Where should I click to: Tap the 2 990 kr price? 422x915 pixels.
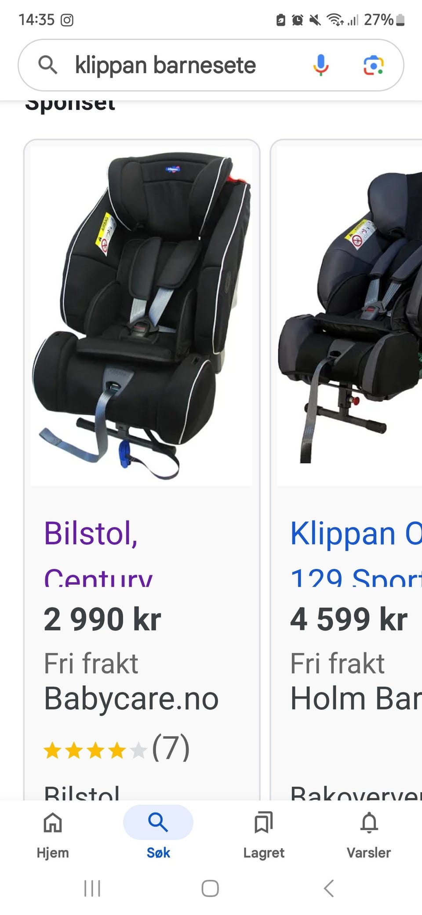pos(102,619)
